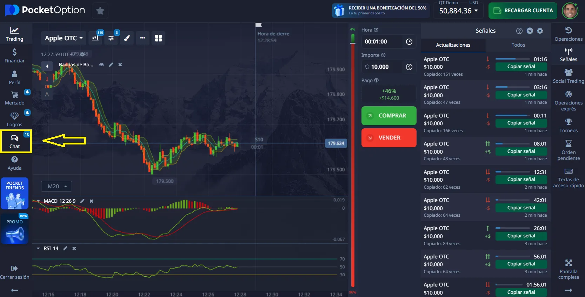Open Pocket Friends banner
Screen dimensions: 585x297
point(14,194)
